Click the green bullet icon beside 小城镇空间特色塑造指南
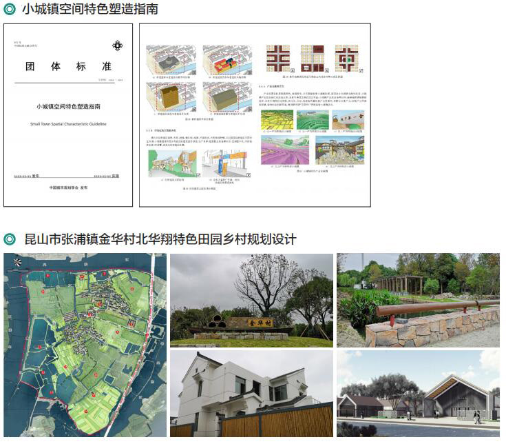This screenshot has width=506, height=444. [10, 9]
